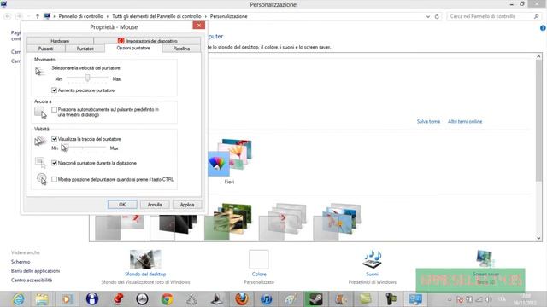Click the back navigation arrow
The image size is (547, 307).
pyautogui.click(x=8, y=16)
